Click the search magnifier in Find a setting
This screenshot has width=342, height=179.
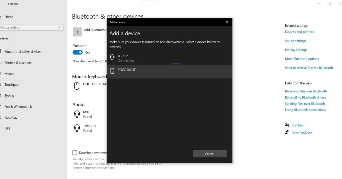coord(60,28)
